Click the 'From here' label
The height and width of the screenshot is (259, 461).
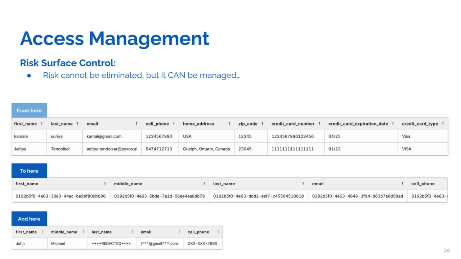coord(29,110)
